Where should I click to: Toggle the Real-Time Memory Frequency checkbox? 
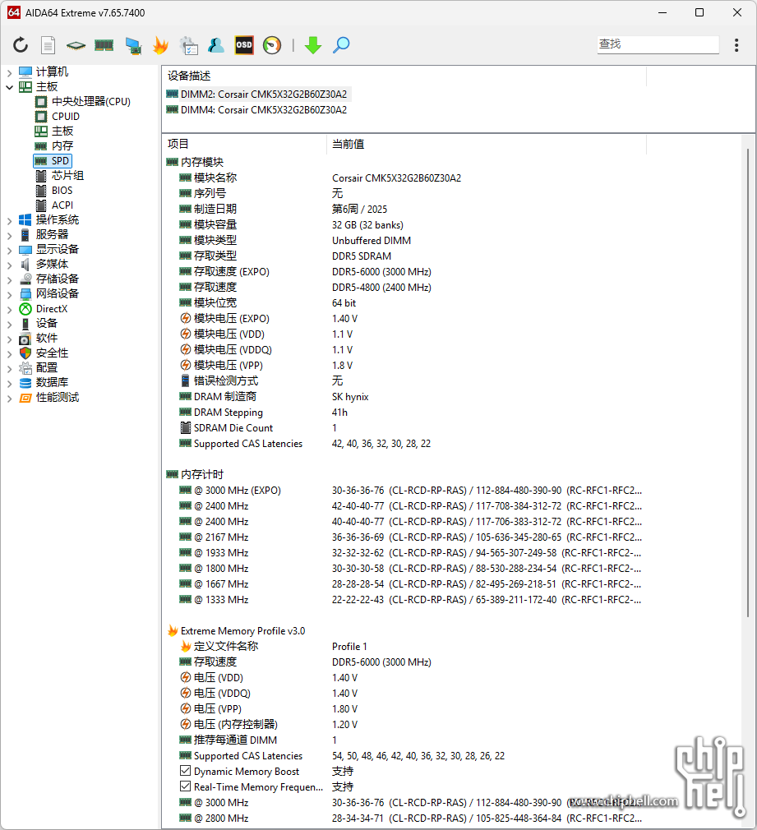185,786
